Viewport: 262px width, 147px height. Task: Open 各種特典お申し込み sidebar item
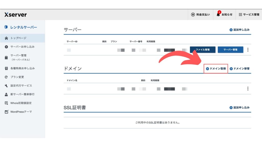pyautogui.click(x=23, y=68)
